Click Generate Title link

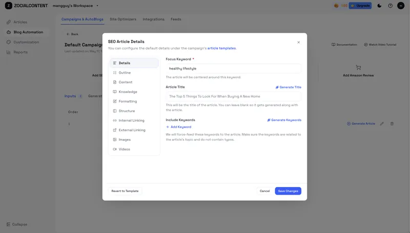[x=289, y=87]
